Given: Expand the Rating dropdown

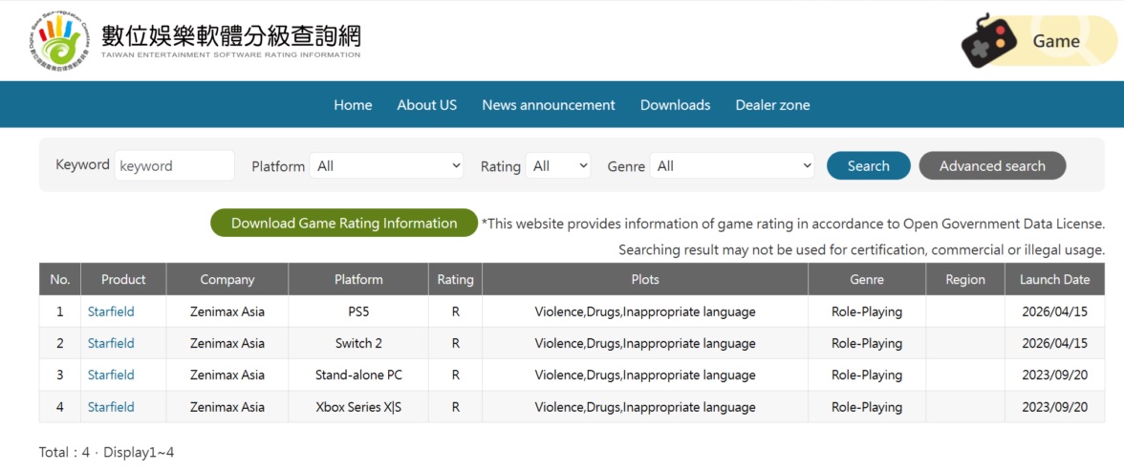Looking at the screenshot, I should click(x=558, y=166).
